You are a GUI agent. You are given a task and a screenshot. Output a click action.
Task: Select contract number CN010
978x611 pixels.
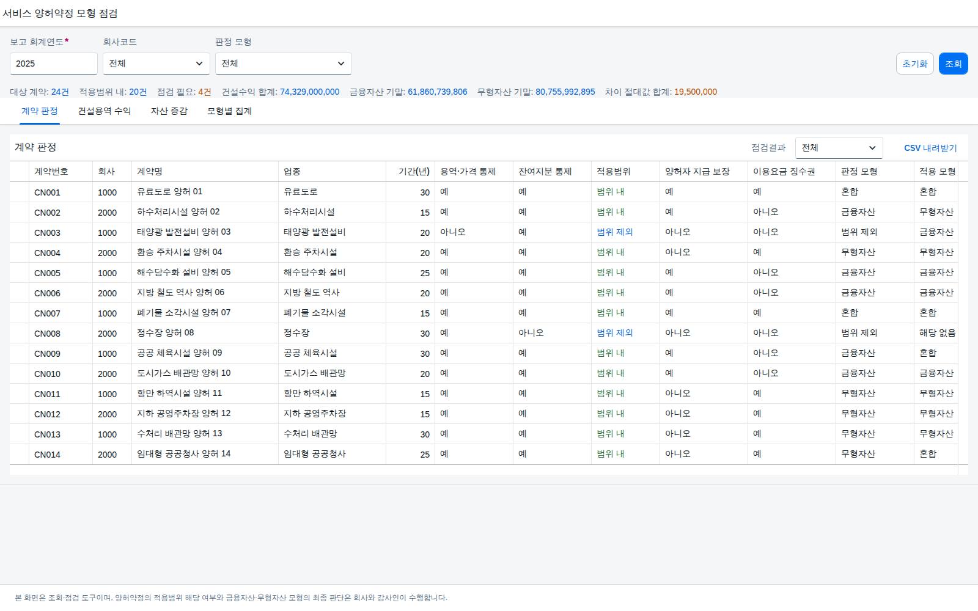point(47,374)
